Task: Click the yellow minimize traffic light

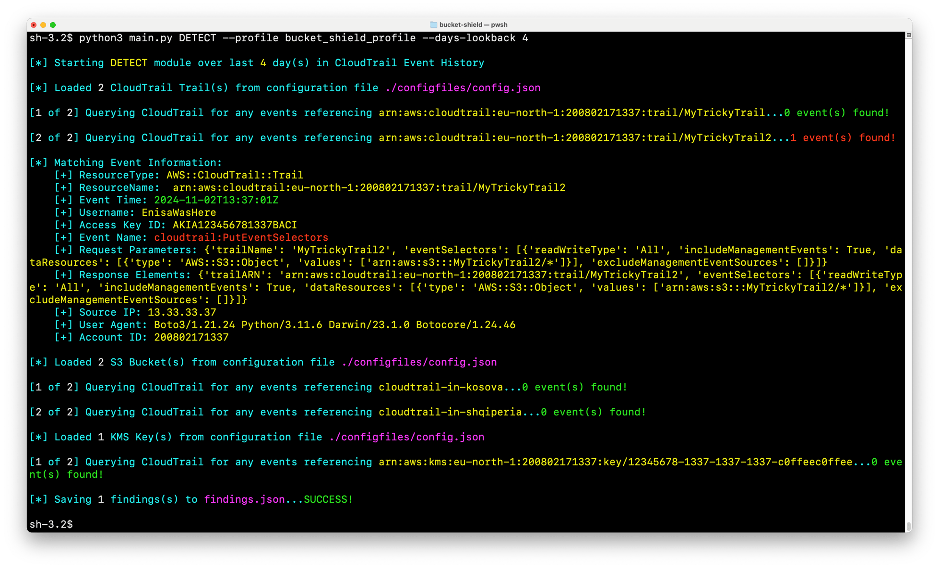Action: 43,24
